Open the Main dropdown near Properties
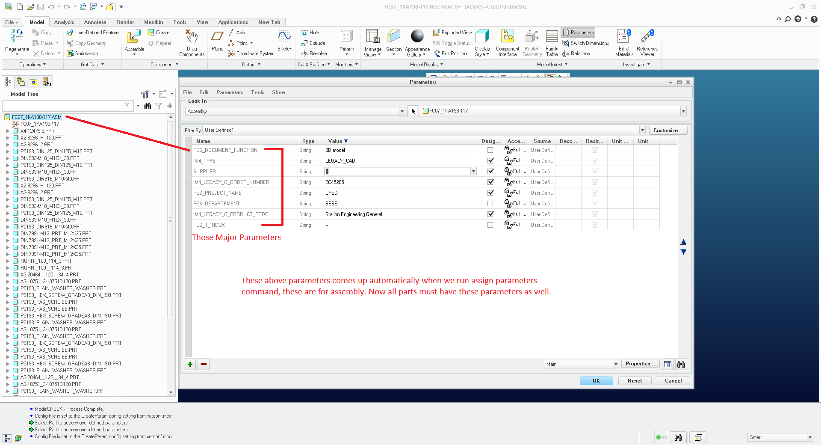 pyautogui.click(x=616, y=364)
